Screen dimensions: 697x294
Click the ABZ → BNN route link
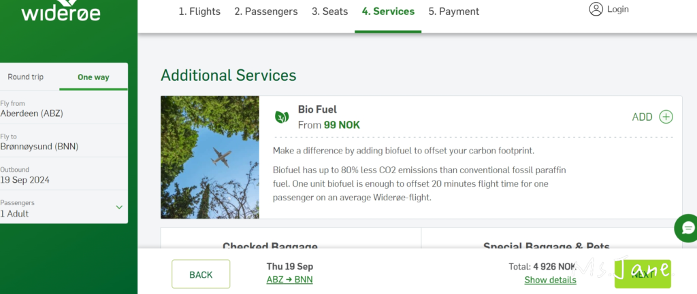click(289, 280)
